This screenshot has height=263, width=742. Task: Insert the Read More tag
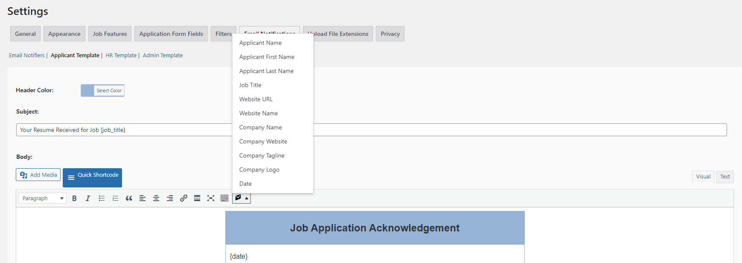197,198
